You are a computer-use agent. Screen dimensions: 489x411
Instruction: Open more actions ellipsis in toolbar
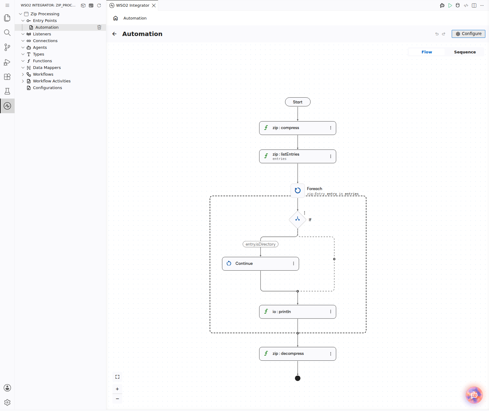point(482,5)
